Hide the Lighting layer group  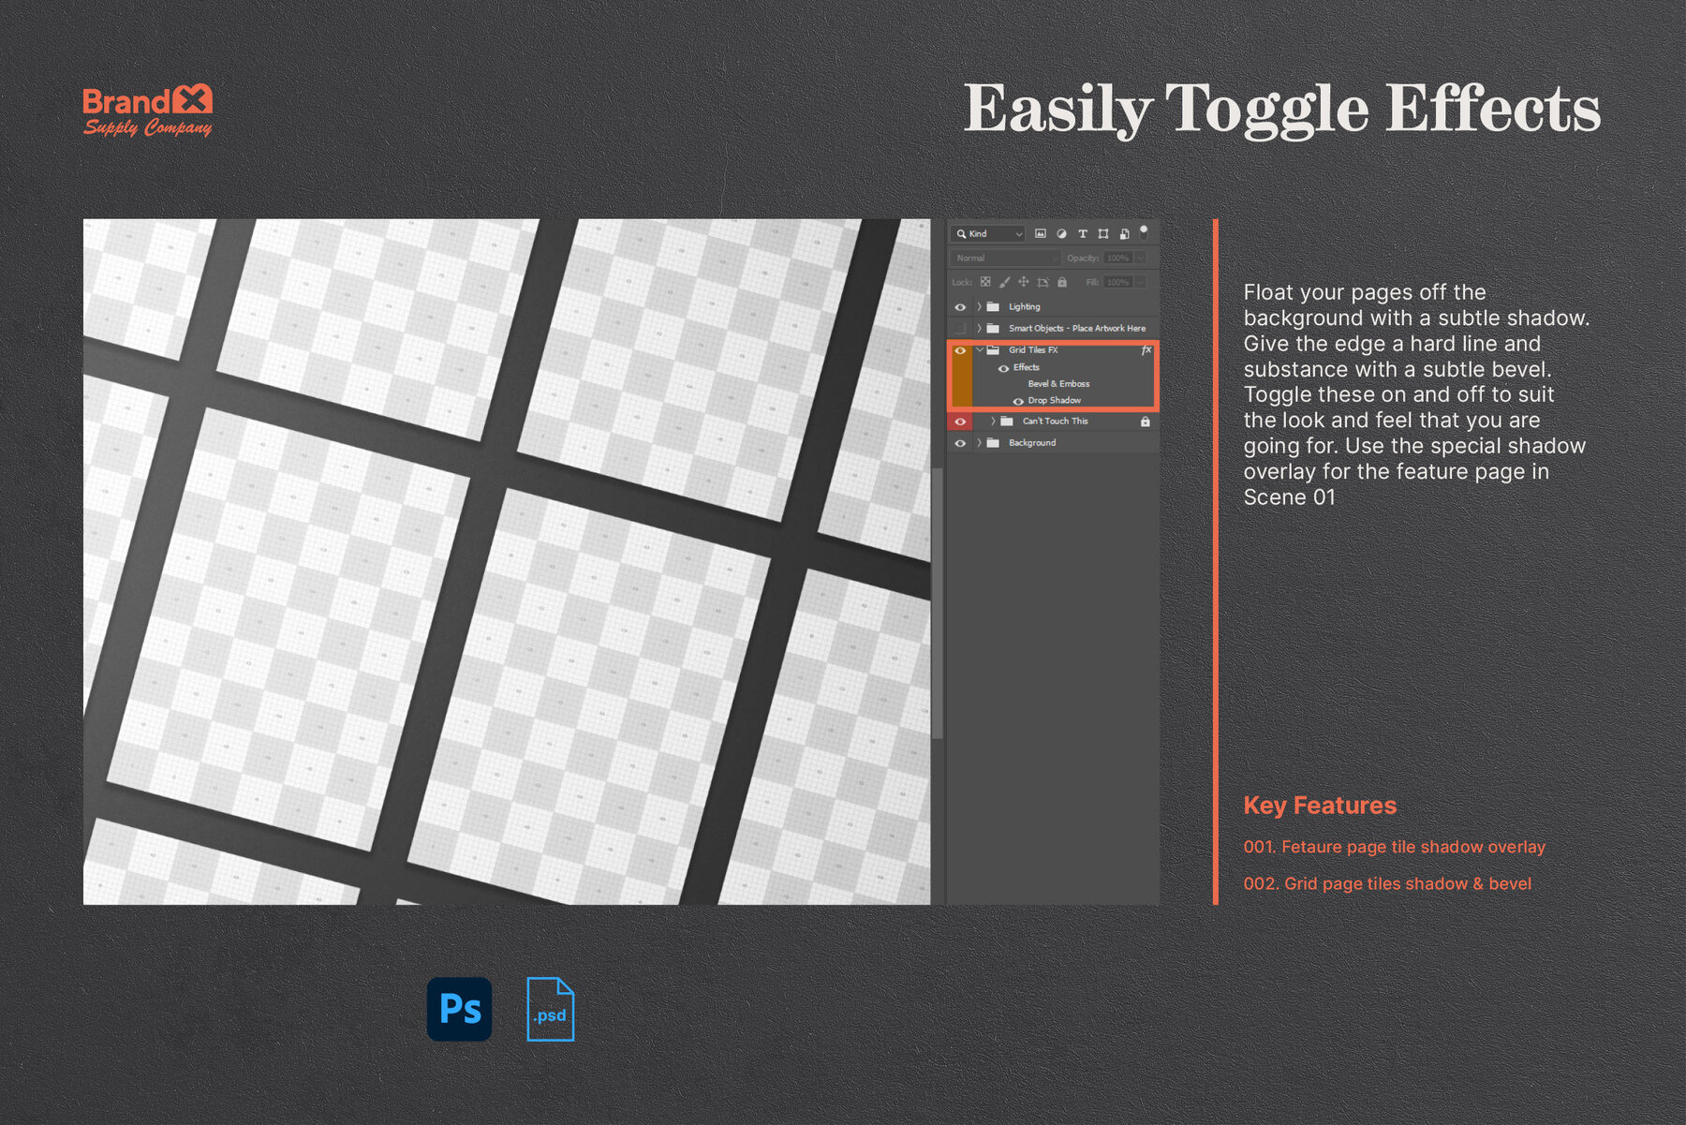(x=959, y=306)
